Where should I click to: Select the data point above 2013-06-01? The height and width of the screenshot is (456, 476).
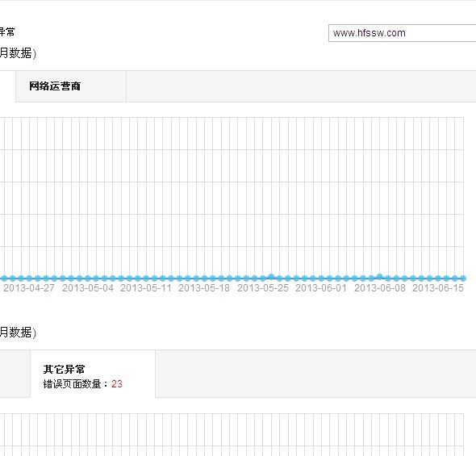pyautogui.click(x=321, y=278)
